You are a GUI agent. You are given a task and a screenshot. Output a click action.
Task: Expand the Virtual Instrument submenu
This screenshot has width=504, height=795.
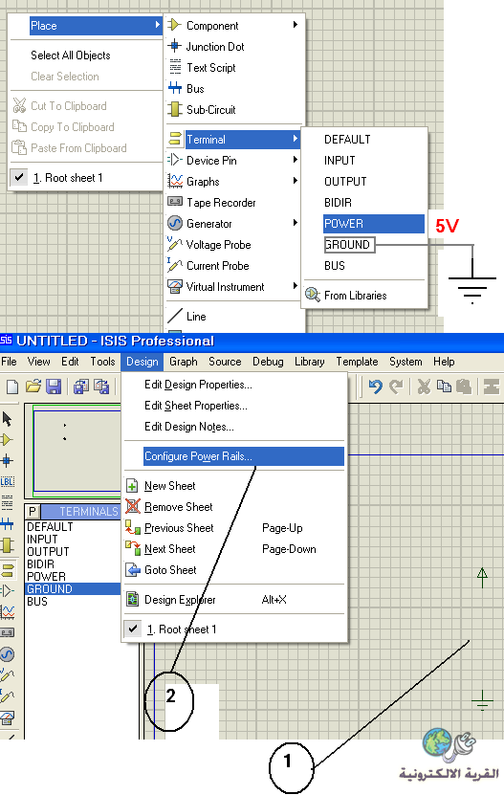tap(234, 287)
